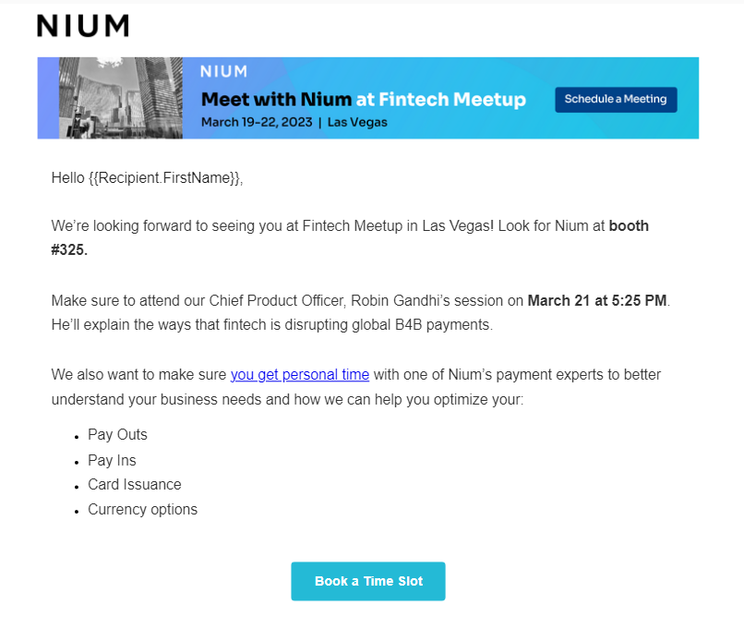Click the March 19-22, 2023 date text in banner
Image resolution: width=744 pixels, height=617 pixels.
(x=256, y=122)
